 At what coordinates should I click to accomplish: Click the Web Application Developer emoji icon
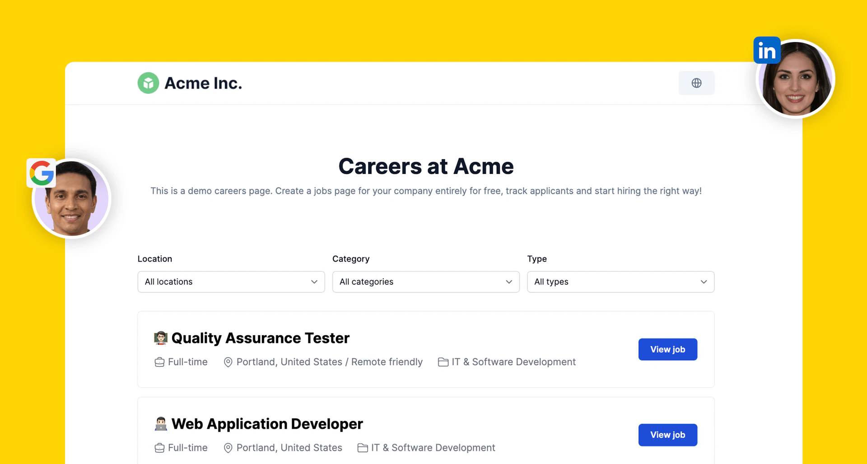point(161,424)
